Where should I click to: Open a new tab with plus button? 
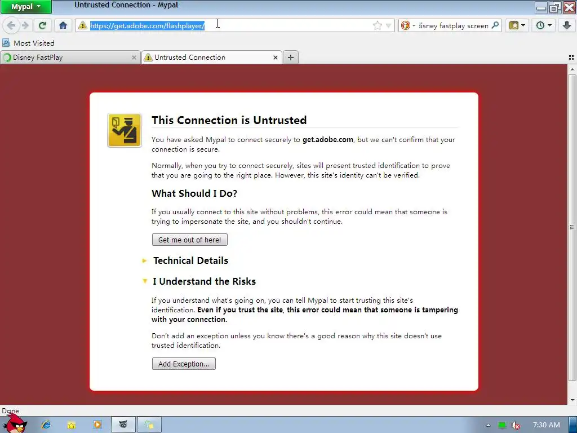click(x=291, y=58)
